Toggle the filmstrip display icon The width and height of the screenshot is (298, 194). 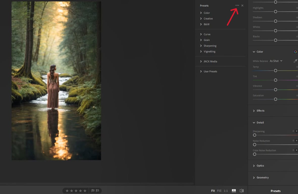click(234, 191)
